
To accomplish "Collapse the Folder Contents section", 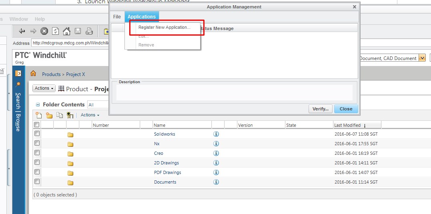I will pos(38,105).
